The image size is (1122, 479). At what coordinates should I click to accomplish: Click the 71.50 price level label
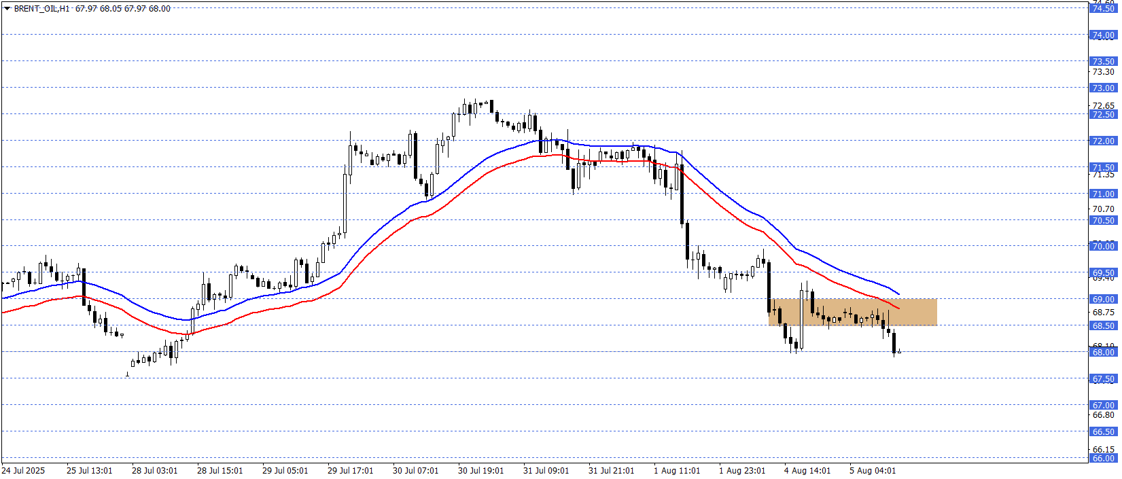pos(1103,167)
